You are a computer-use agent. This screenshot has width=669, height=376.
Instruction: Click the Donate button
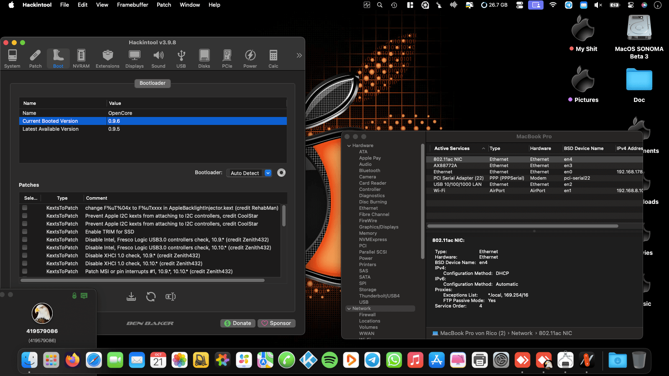[x=237, y=323]
